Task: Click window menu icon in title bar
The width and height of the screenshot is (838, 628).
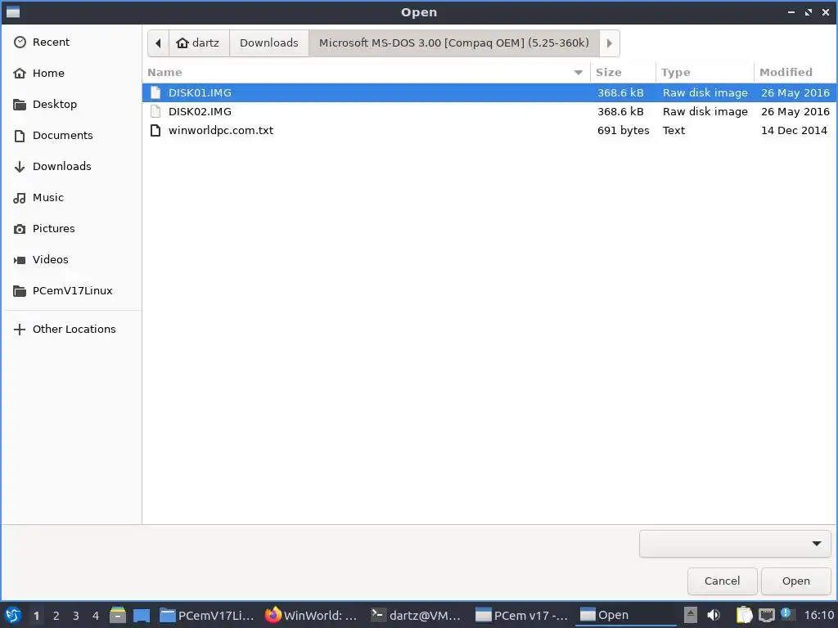Action: [13, 11]
